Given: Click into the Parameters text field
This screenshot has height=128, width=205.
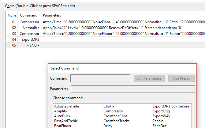Looking at the screenshot, I should click(133, 89).
